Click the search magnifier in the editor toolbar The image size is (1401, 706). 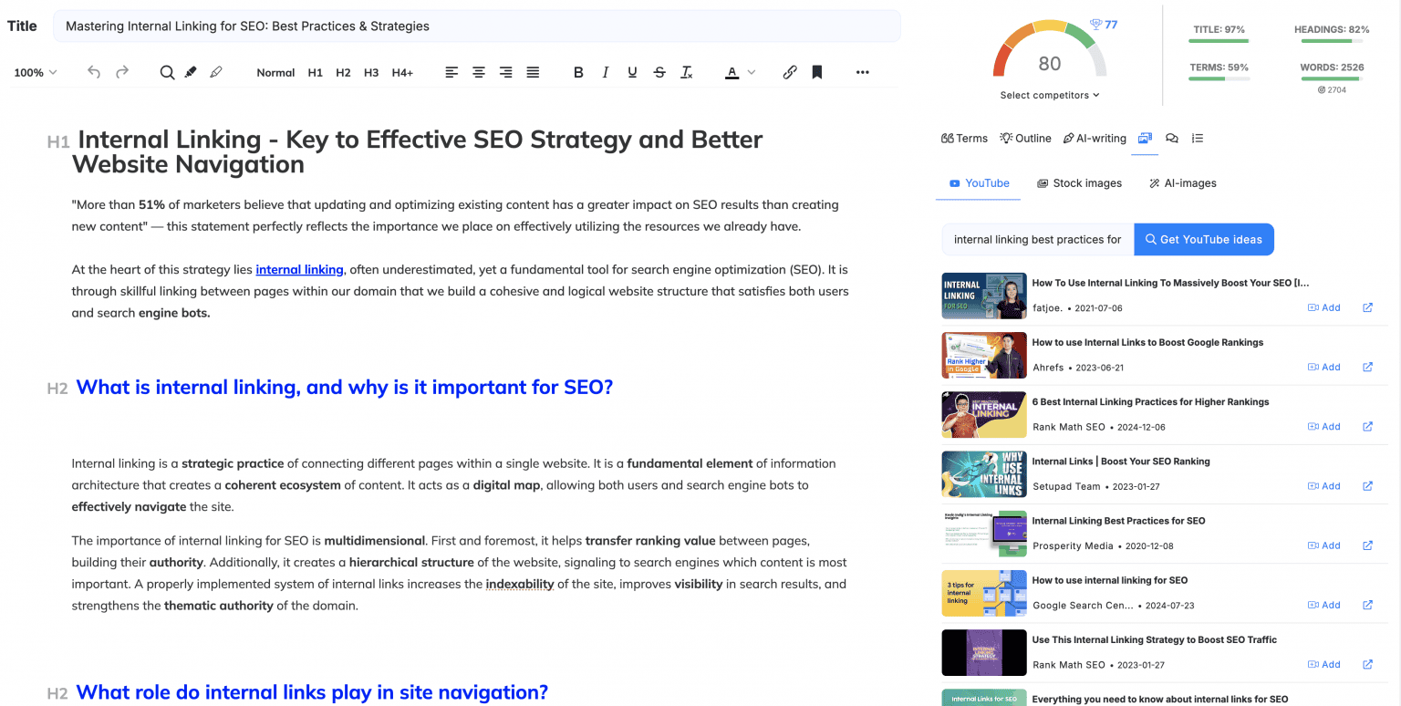pyautogui.click(x=167, y=72)
